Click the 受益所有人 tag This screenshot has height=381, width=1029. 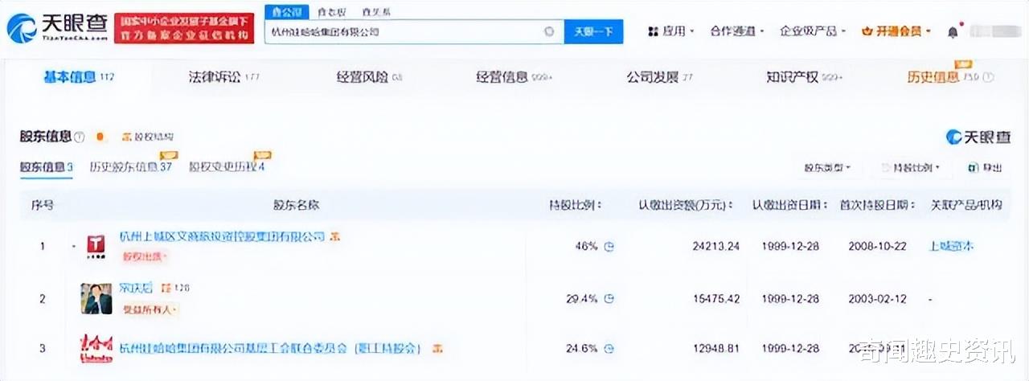(149, 309)
